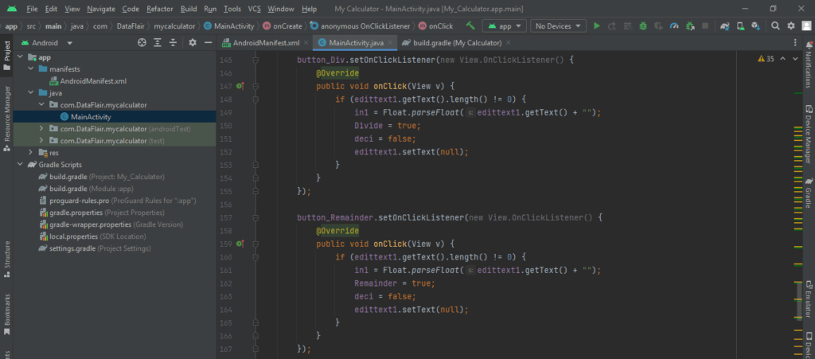815x359 pixels.
Task: Build project with the hammer icon
Action: click(470, 26)
